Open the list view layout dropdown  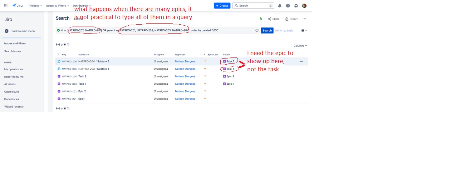click(303, 30)
